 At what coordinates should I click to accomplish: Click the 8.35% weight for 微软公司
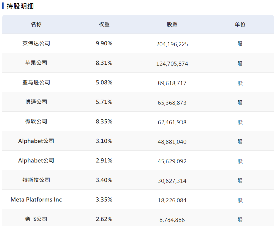(104, 122)
